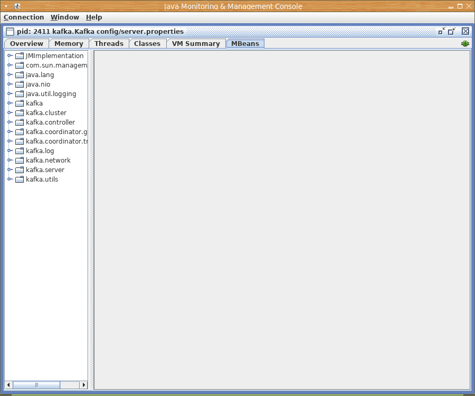475x396 pixels.
Task: Select the kafka.log tree label
Action: tap(40, 150)
